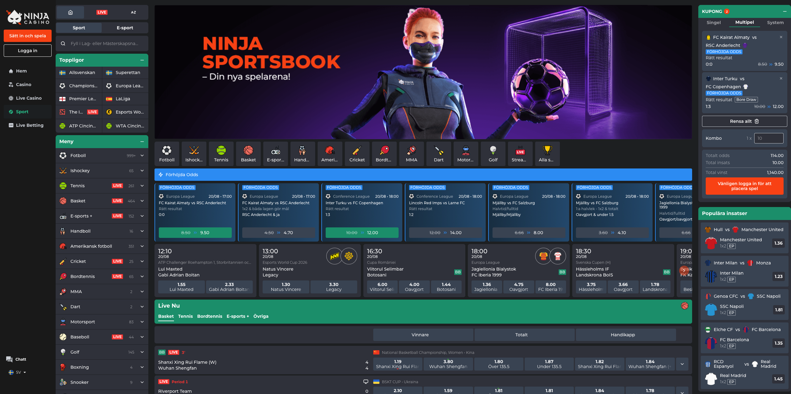Open the Motorsport icon in sports row
The image size is (791, 394).
tap(466, 154)
